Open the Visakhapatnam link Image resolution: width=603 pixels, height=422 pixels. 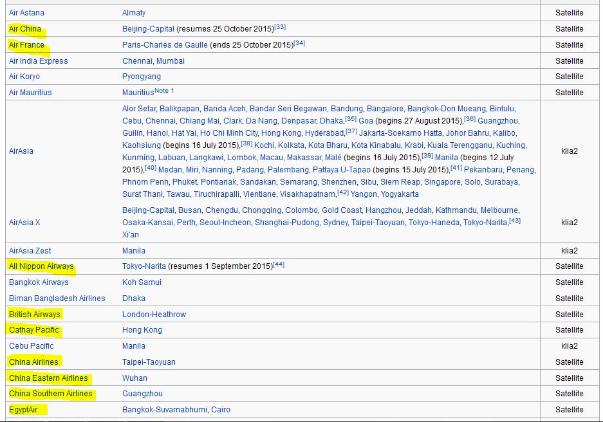(x=308, y=194)
